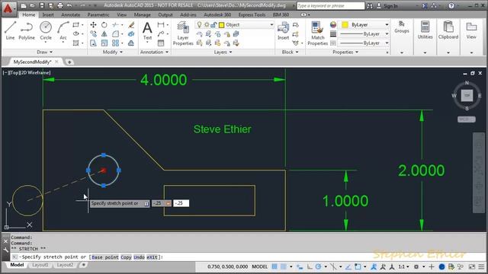Viewport: 488px width, 274px height.
Task: Open the Object layer dropdown list
Action: point(271,25)
